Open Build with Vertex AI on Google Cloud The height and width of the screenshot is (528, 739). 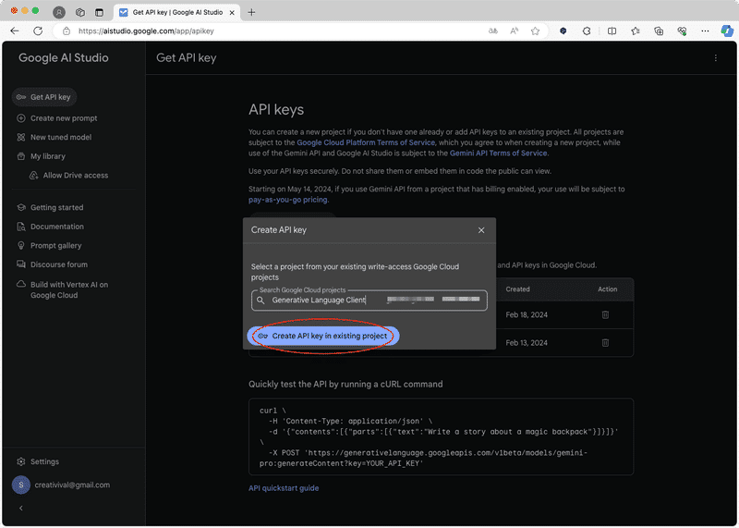pyautogui.click(x=62, y=289)
